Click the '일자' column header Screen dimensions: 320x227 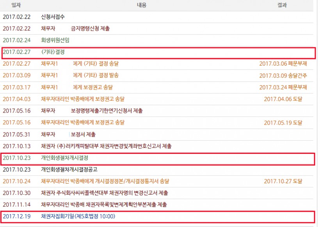pos(16,5)
